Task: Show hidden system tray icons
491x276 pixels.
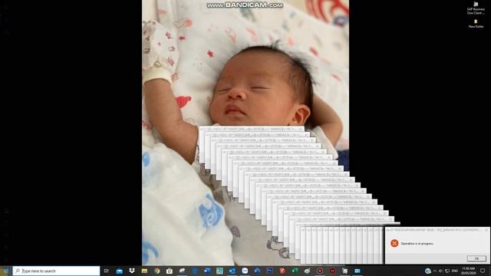Action: 435,271
